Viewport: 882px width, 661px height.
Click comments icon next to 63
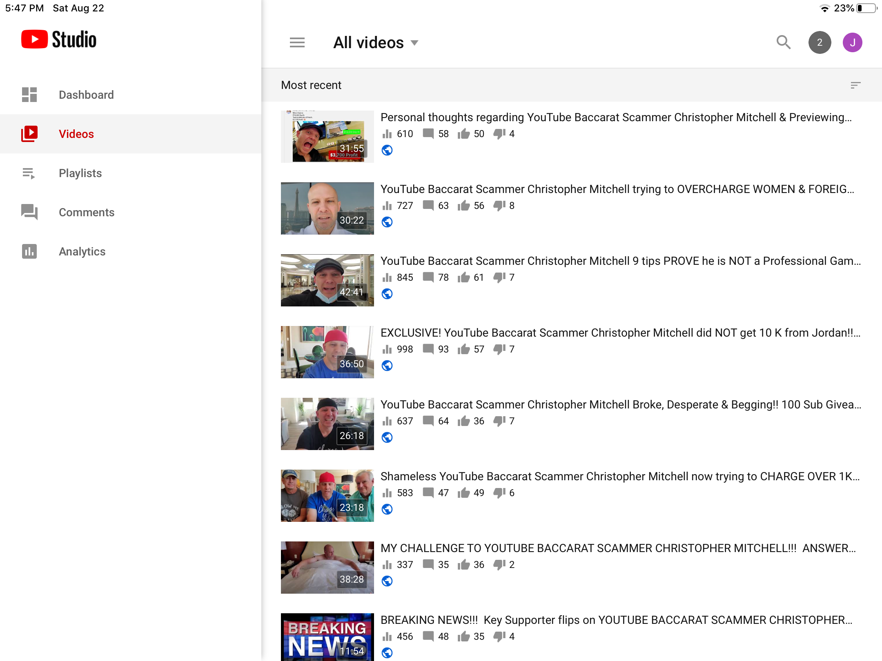click(x=428, y=206)
